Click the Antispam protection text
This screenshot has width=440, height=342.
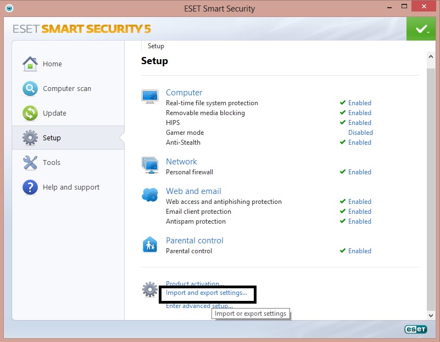click(x=196, y=221)
